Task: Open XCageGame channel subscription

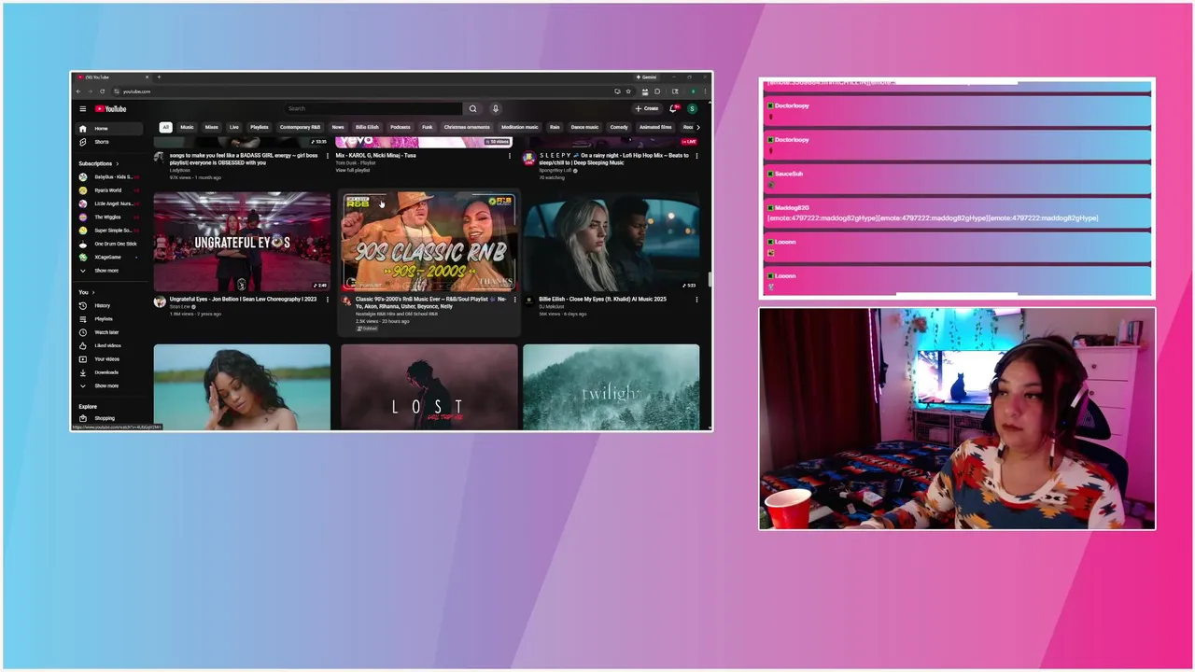Action: [110, 257]
